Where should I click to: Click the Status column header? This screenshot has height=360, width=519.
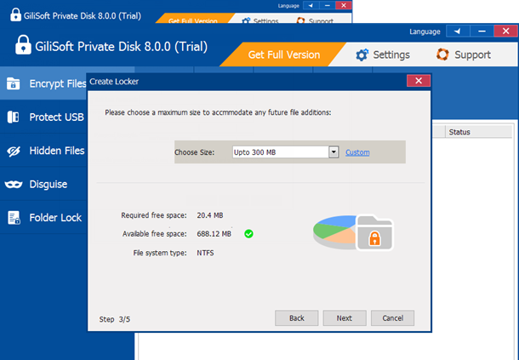point(479,132)
